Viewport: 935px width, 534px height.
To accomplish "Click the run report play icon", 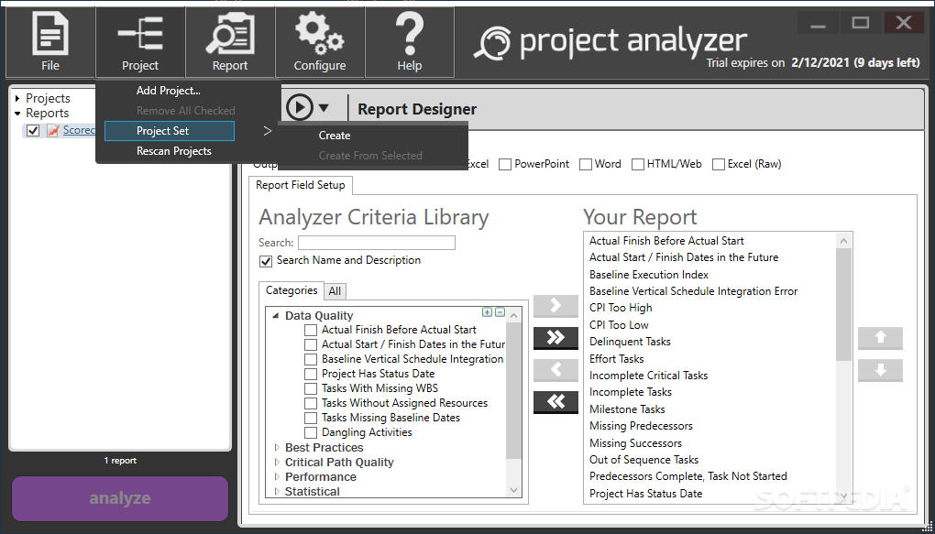I will coord(300,108).
